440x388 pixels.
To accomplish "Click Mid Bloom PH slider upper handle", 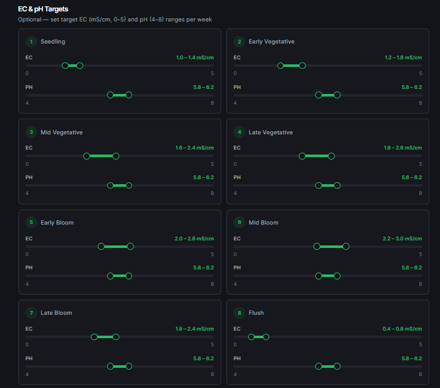I will coord(337,276).
